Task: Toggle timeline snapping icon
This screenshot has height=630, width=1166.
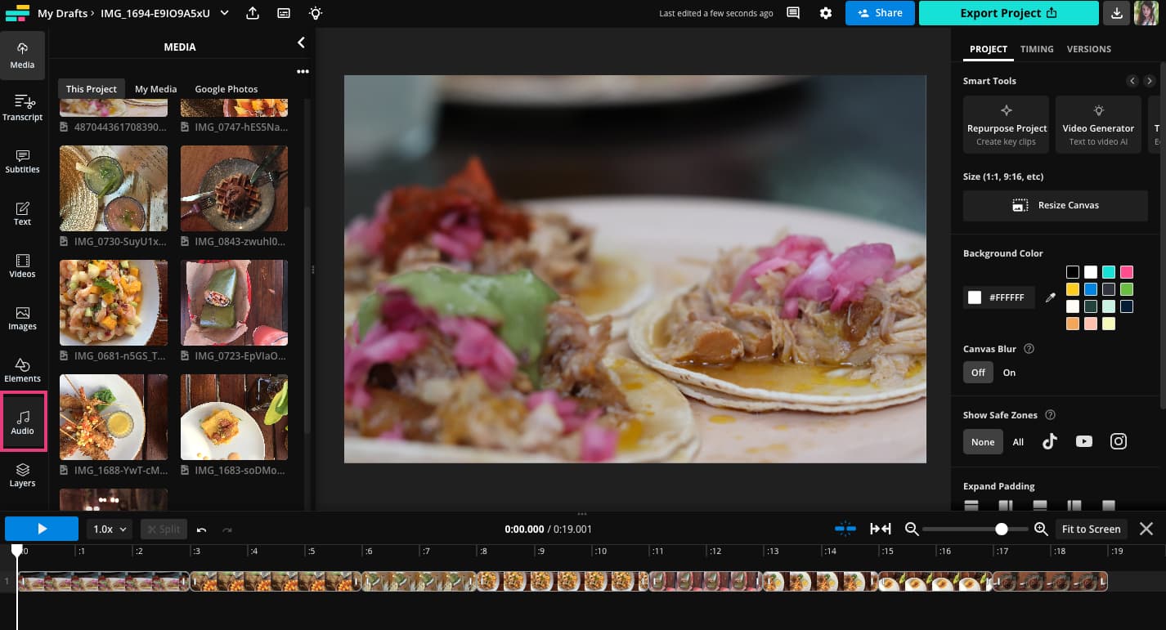Action: pyautogui.click(x=845, y=529)
